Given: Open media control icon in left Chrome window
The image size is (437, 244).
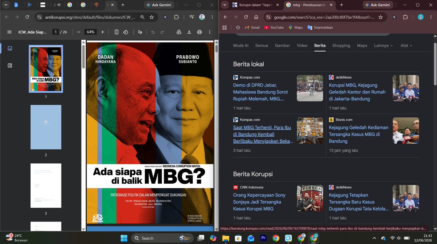Looking at the screenshot, I should point(192,17).
